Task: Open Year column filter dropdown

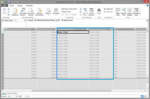Action: coord(135,29)
